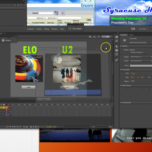Click the icon right of Encore Search field

57,13
